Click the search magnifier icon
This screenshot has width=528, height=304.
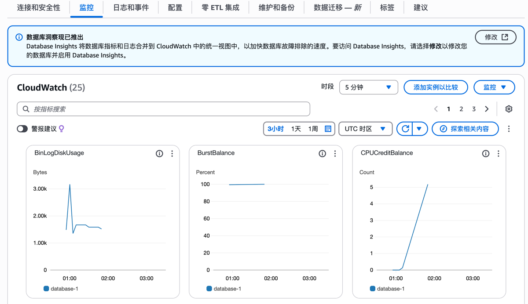click(x=26, y=109)
